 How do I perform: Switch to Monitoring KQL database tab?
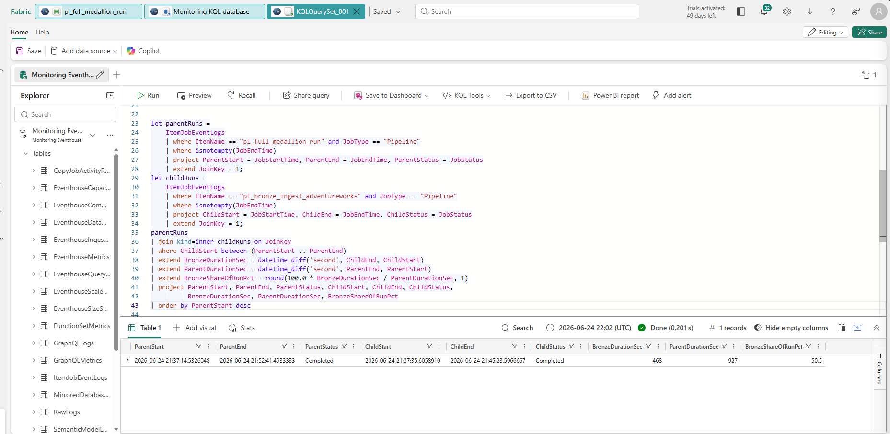click(x=205, y=11)
